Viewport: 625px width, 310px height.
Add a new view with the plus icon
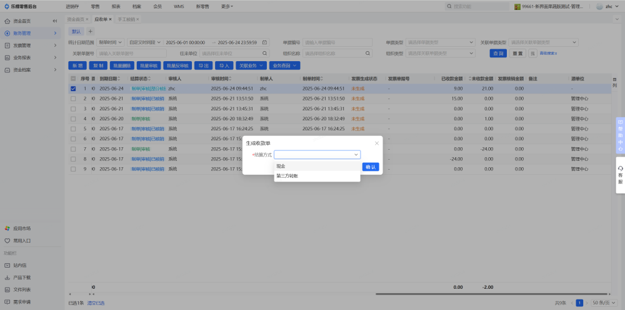(x=90, y=31)
